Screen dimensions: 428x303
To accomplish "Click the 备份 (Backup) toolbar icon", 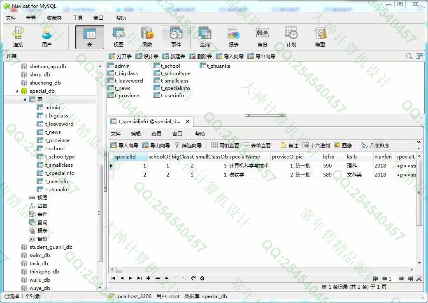I will [x=263, y=37].
